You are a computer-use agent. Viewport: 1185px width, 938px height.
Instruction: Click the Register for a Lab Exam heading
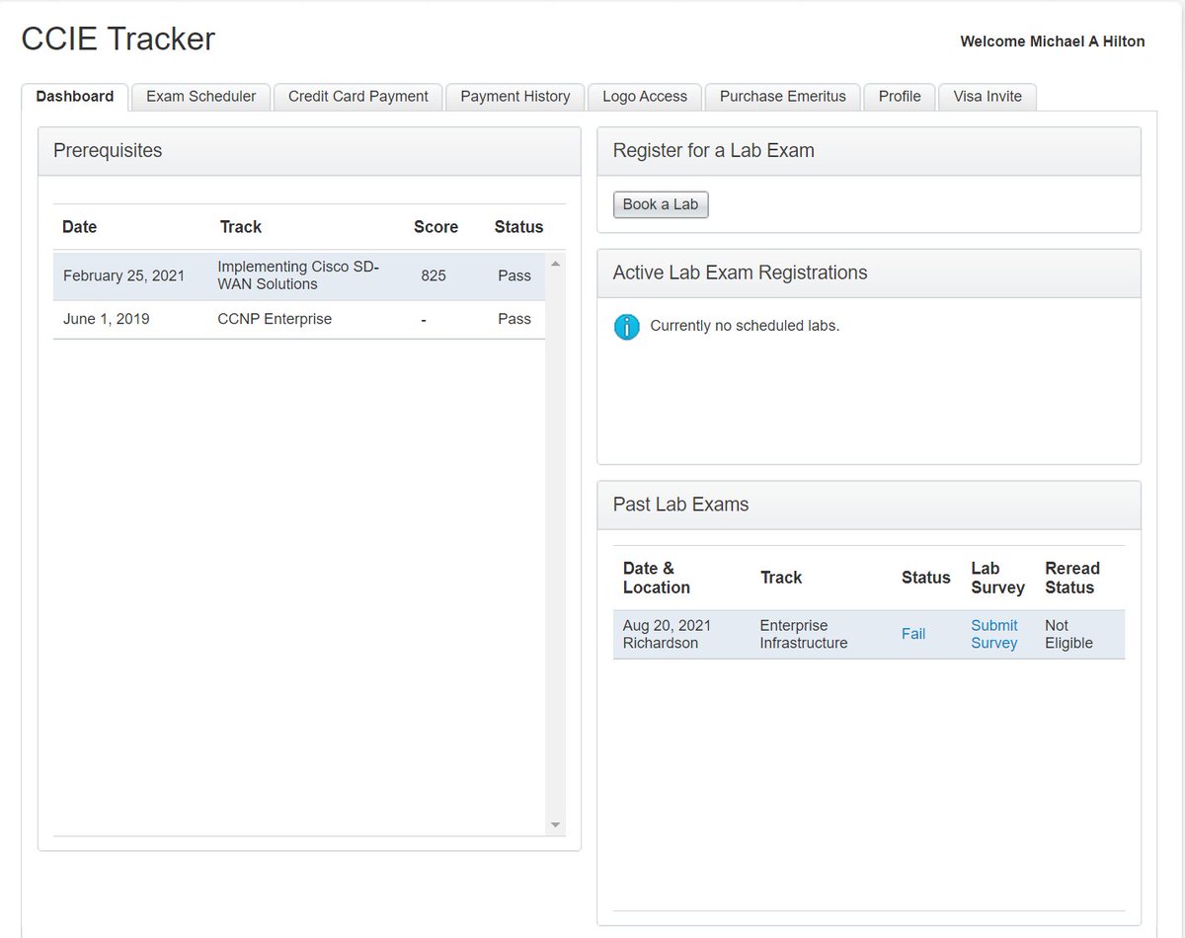tap(714, 151)
